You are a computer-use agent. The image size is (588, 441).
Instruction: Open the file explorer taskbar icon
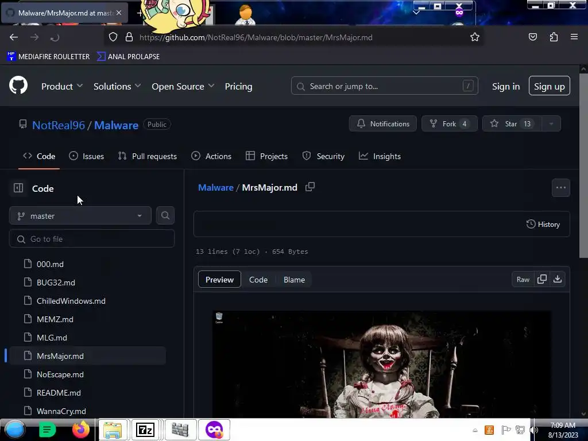113,430
